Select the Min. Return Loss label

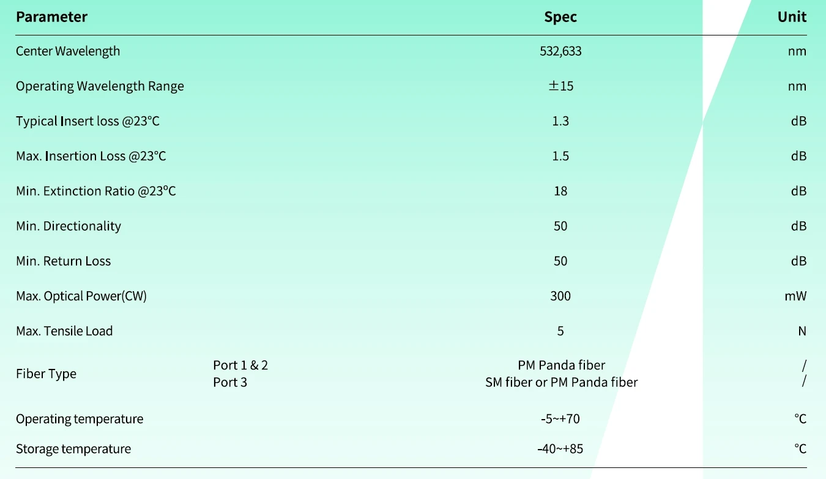click(x=64, y=261)
